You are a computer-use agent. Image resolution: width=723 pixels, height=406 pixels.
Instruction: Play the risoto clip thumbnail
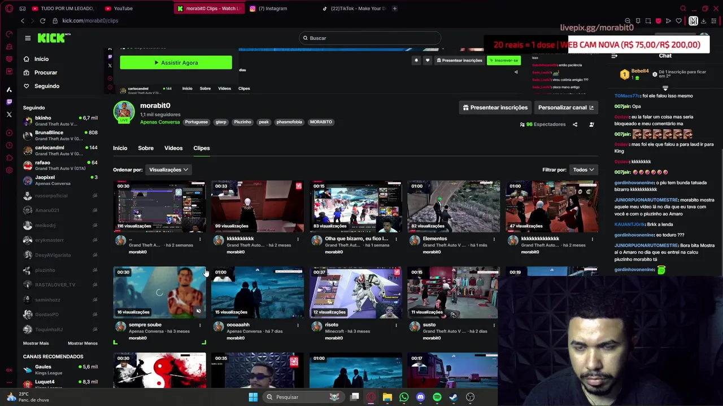(x=356, y=293)
